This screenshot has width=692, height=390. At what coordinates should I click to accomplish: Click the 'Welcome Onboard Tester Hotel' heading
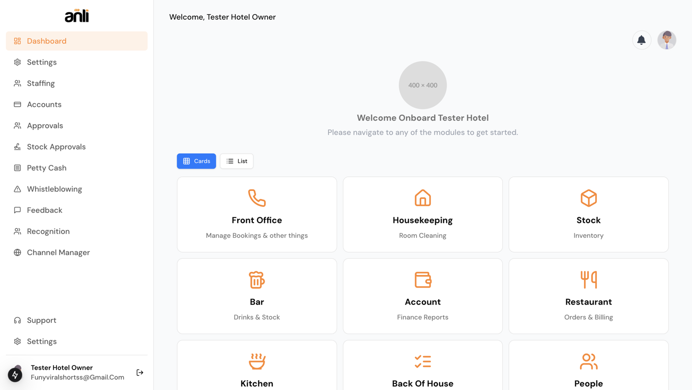(x=423, y=118)
